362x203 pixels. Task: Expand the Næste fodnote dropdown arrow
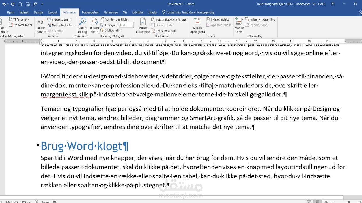click(x=74, y=25)
